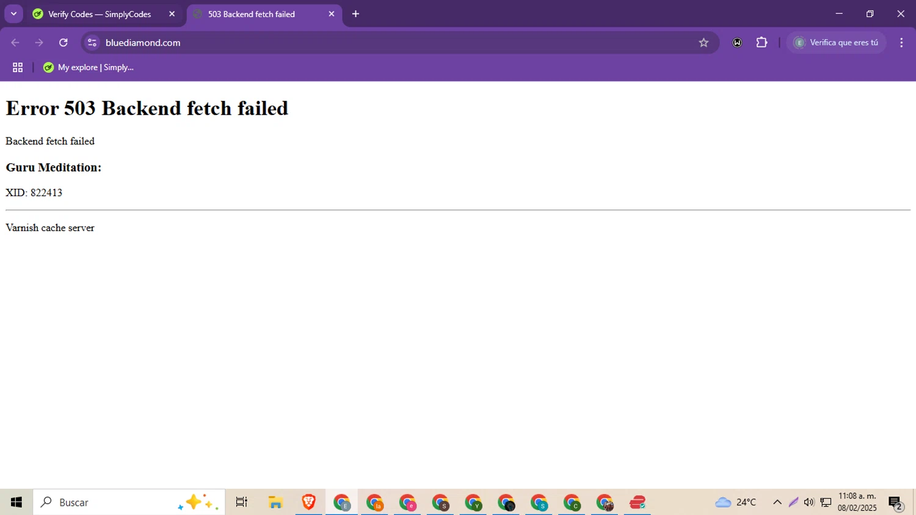
Task: Open the 24°C weather widget
Action: (736, 502)
